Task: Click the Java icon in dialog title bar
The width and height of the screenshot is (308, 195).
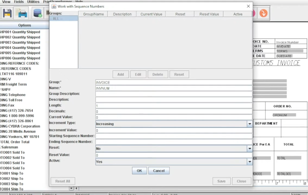Action: 54,6
